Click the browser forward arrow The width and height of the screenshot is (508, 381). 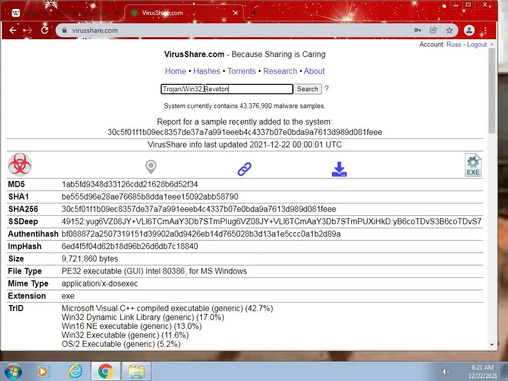coord(28,30)
